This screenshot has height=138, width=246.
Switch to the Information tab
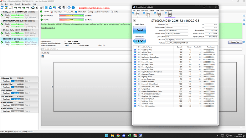coord(81,12)
